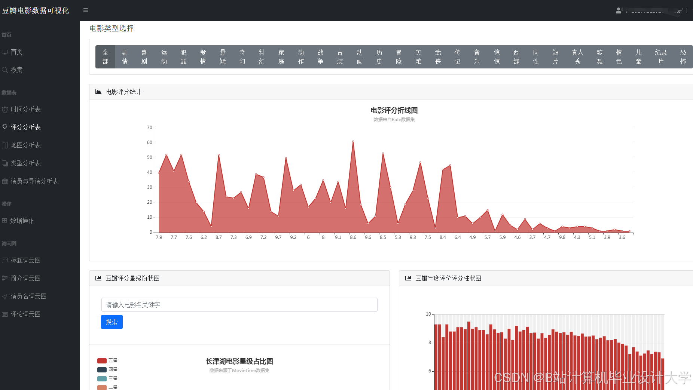Select the 歌舞 movie type
Image resolution: width=693 pixels, height=390 pixels.
(600, 57)
